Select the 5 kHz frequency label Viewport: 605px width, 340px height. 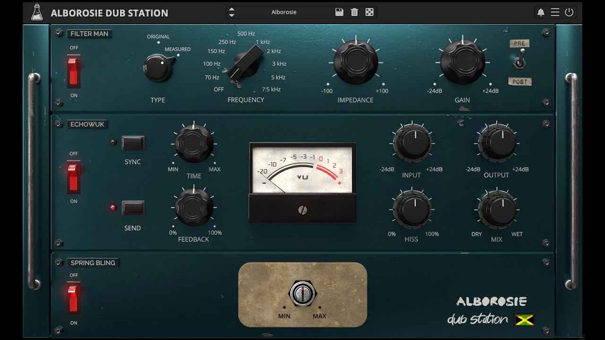point(278,77)
